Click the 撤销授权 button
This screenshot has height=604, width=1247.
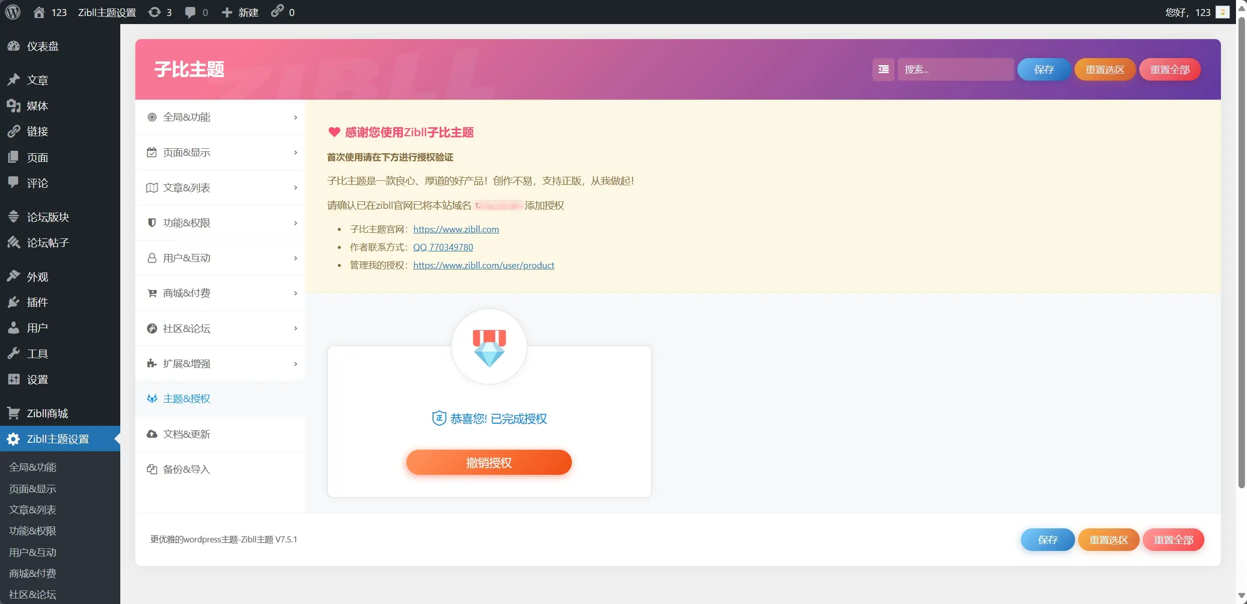[x=489, y=462]
